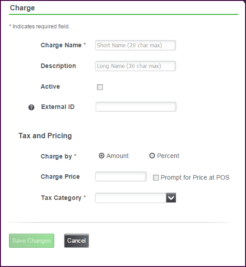The height and width of the screenshot is (267, 246).
Task: Click inside the Tax Category combo box field
Action: pos(130,198)
